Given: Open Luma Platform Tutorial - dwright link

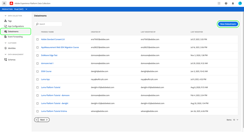Looking at the screenshot, I should [55, 103].
